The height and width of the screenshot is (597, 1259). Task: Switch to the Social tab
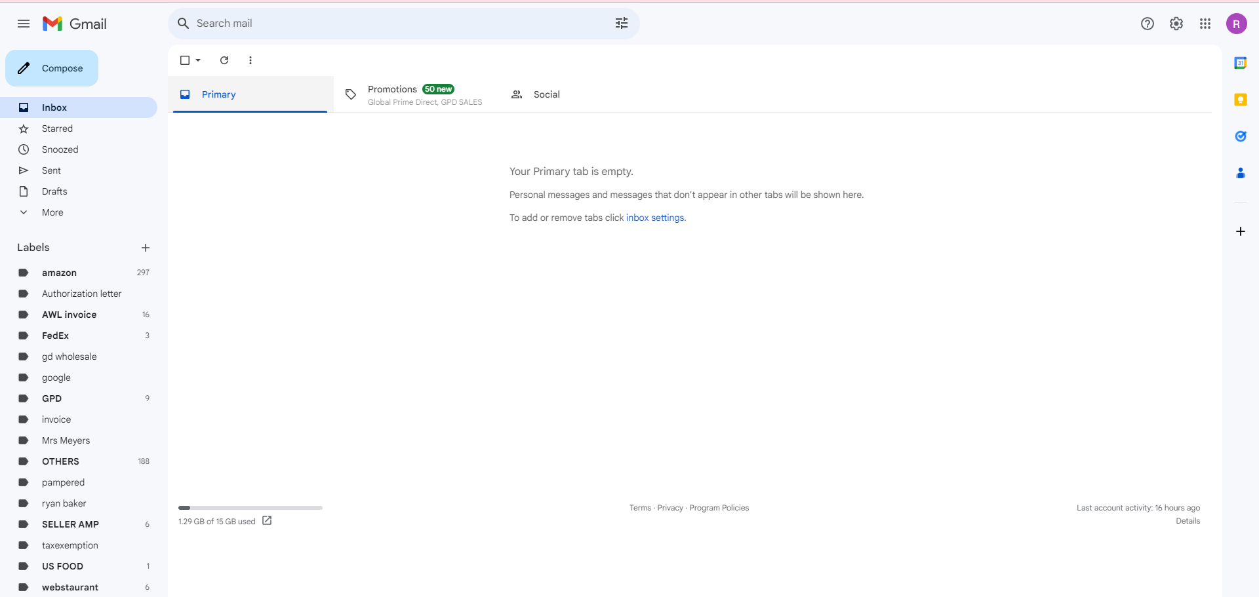point(582,94)
